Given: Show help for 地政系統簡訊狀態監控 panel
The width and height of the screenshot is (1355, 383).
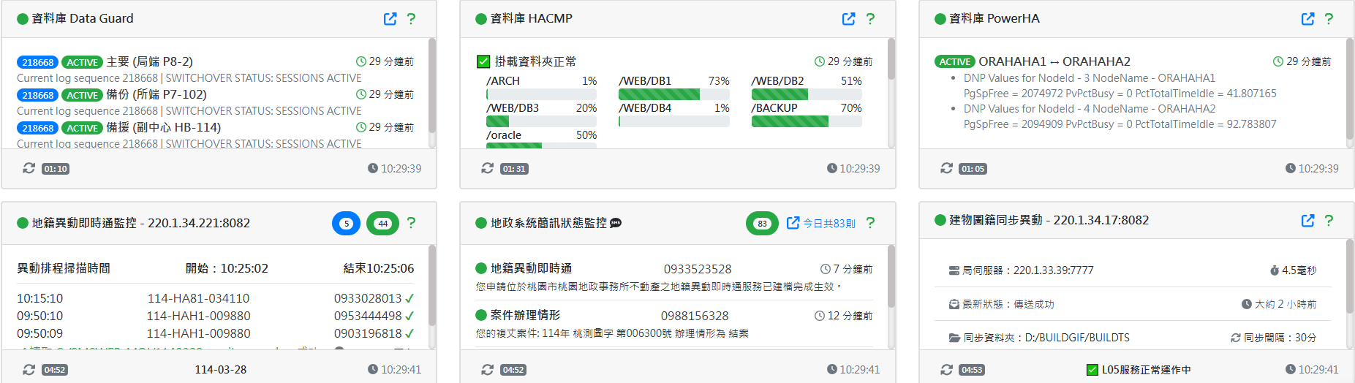Looking at the screenshot, I should [870, 223].
